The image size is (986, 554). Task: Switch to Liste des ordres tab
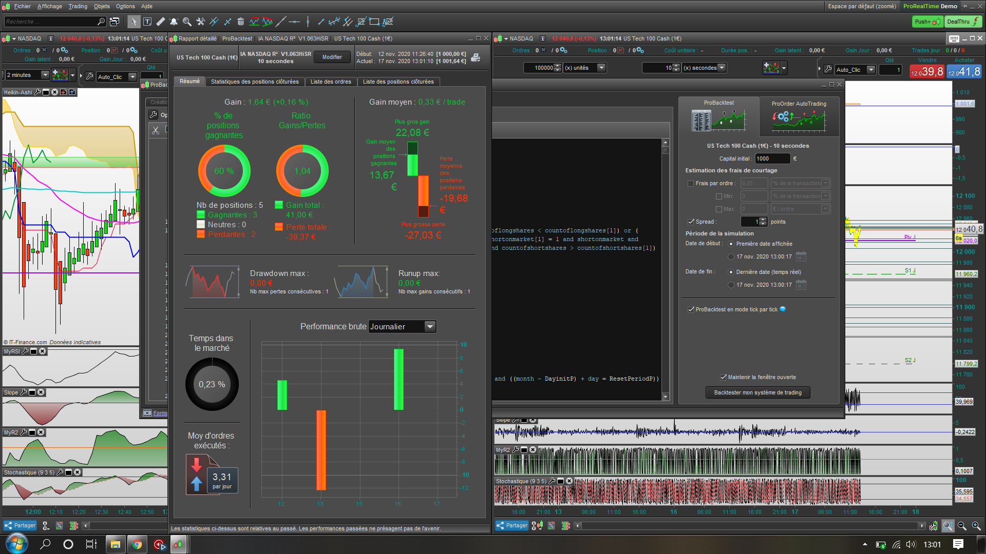pos(331,82)
